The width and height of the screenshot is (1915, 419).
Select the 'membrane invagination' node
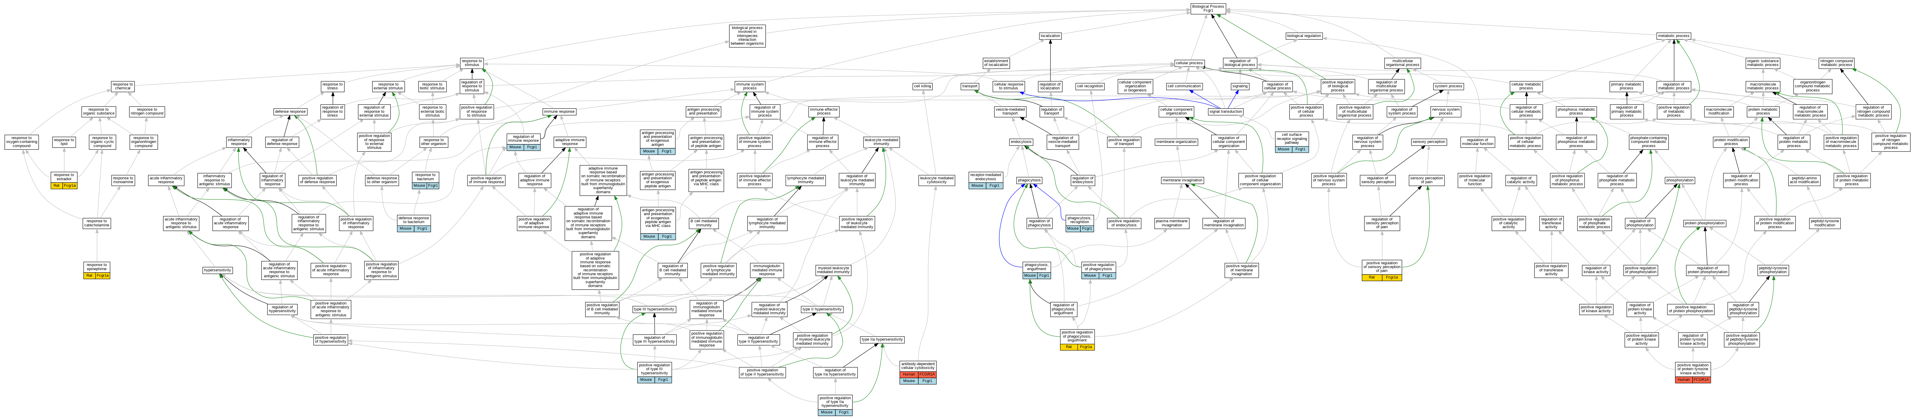pos(1182,181)
